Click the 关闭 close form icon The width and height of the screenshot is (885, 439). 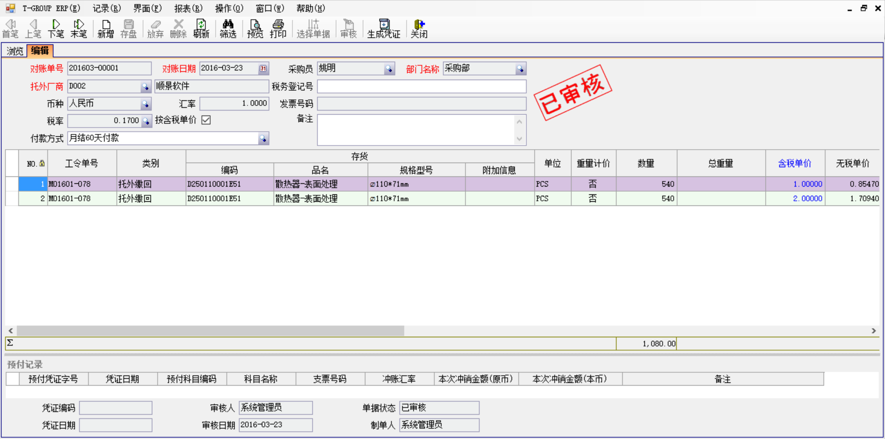[419, 29]
